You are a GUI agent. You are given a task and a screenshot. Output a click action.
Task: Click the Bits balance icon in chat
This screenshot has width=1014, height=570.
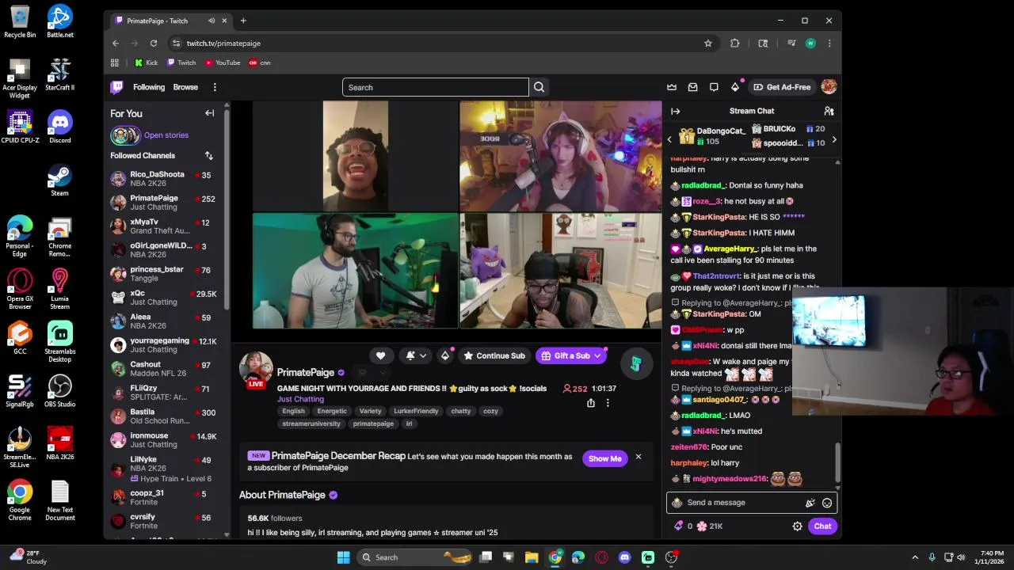pos(679,526)
